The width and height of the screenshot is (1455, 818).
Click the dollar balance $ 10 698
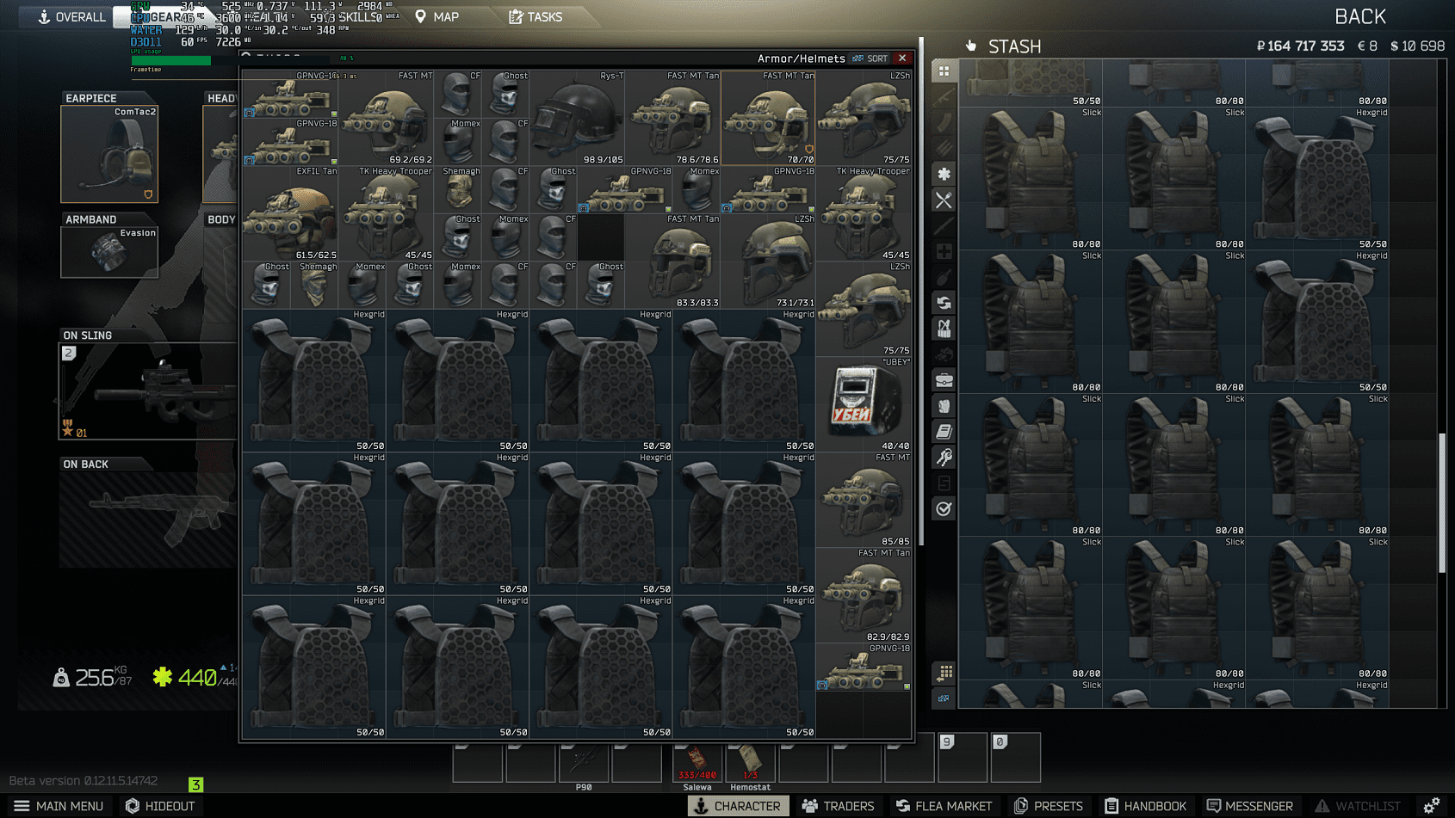[x=1417, y=46]
